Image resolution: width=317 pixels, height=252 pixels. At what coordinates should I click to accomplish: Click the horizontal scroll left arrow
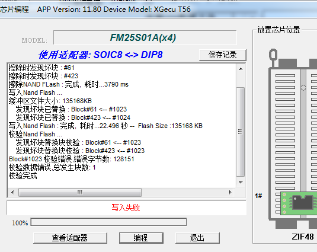12,192
